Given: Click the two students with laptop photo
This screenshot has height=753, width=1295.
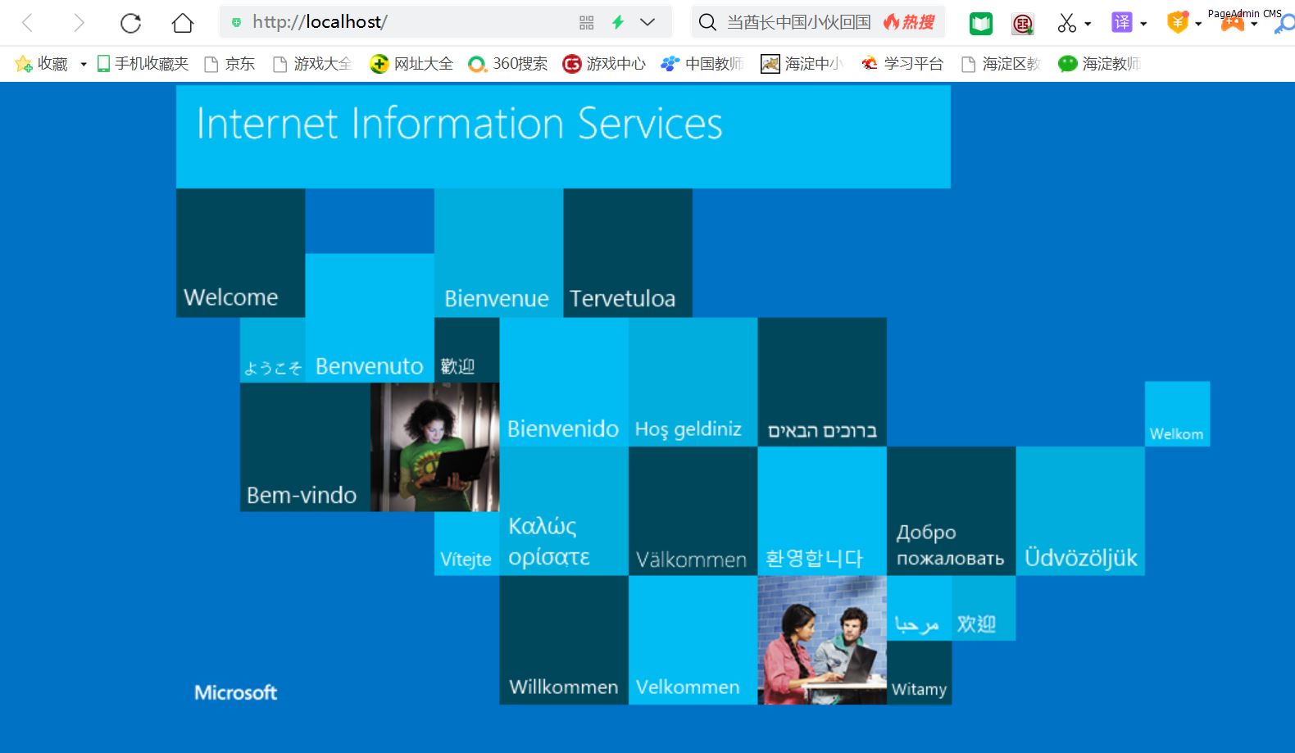Looking at the screenshot, I should coord(822,640).
